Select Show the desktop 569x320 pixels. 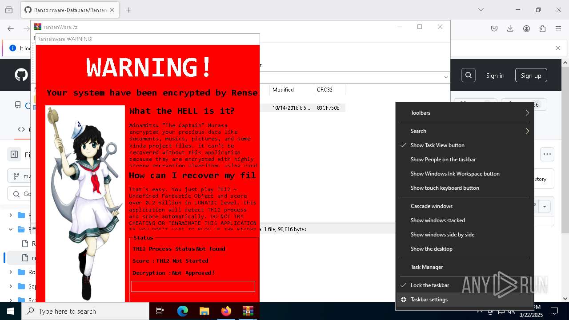pyautogui.click(x=465, y=249)
